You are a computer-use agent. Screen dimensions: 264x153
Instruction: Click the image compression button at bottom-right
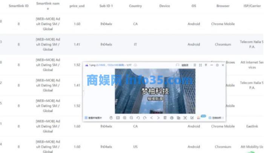pos(215,118)
